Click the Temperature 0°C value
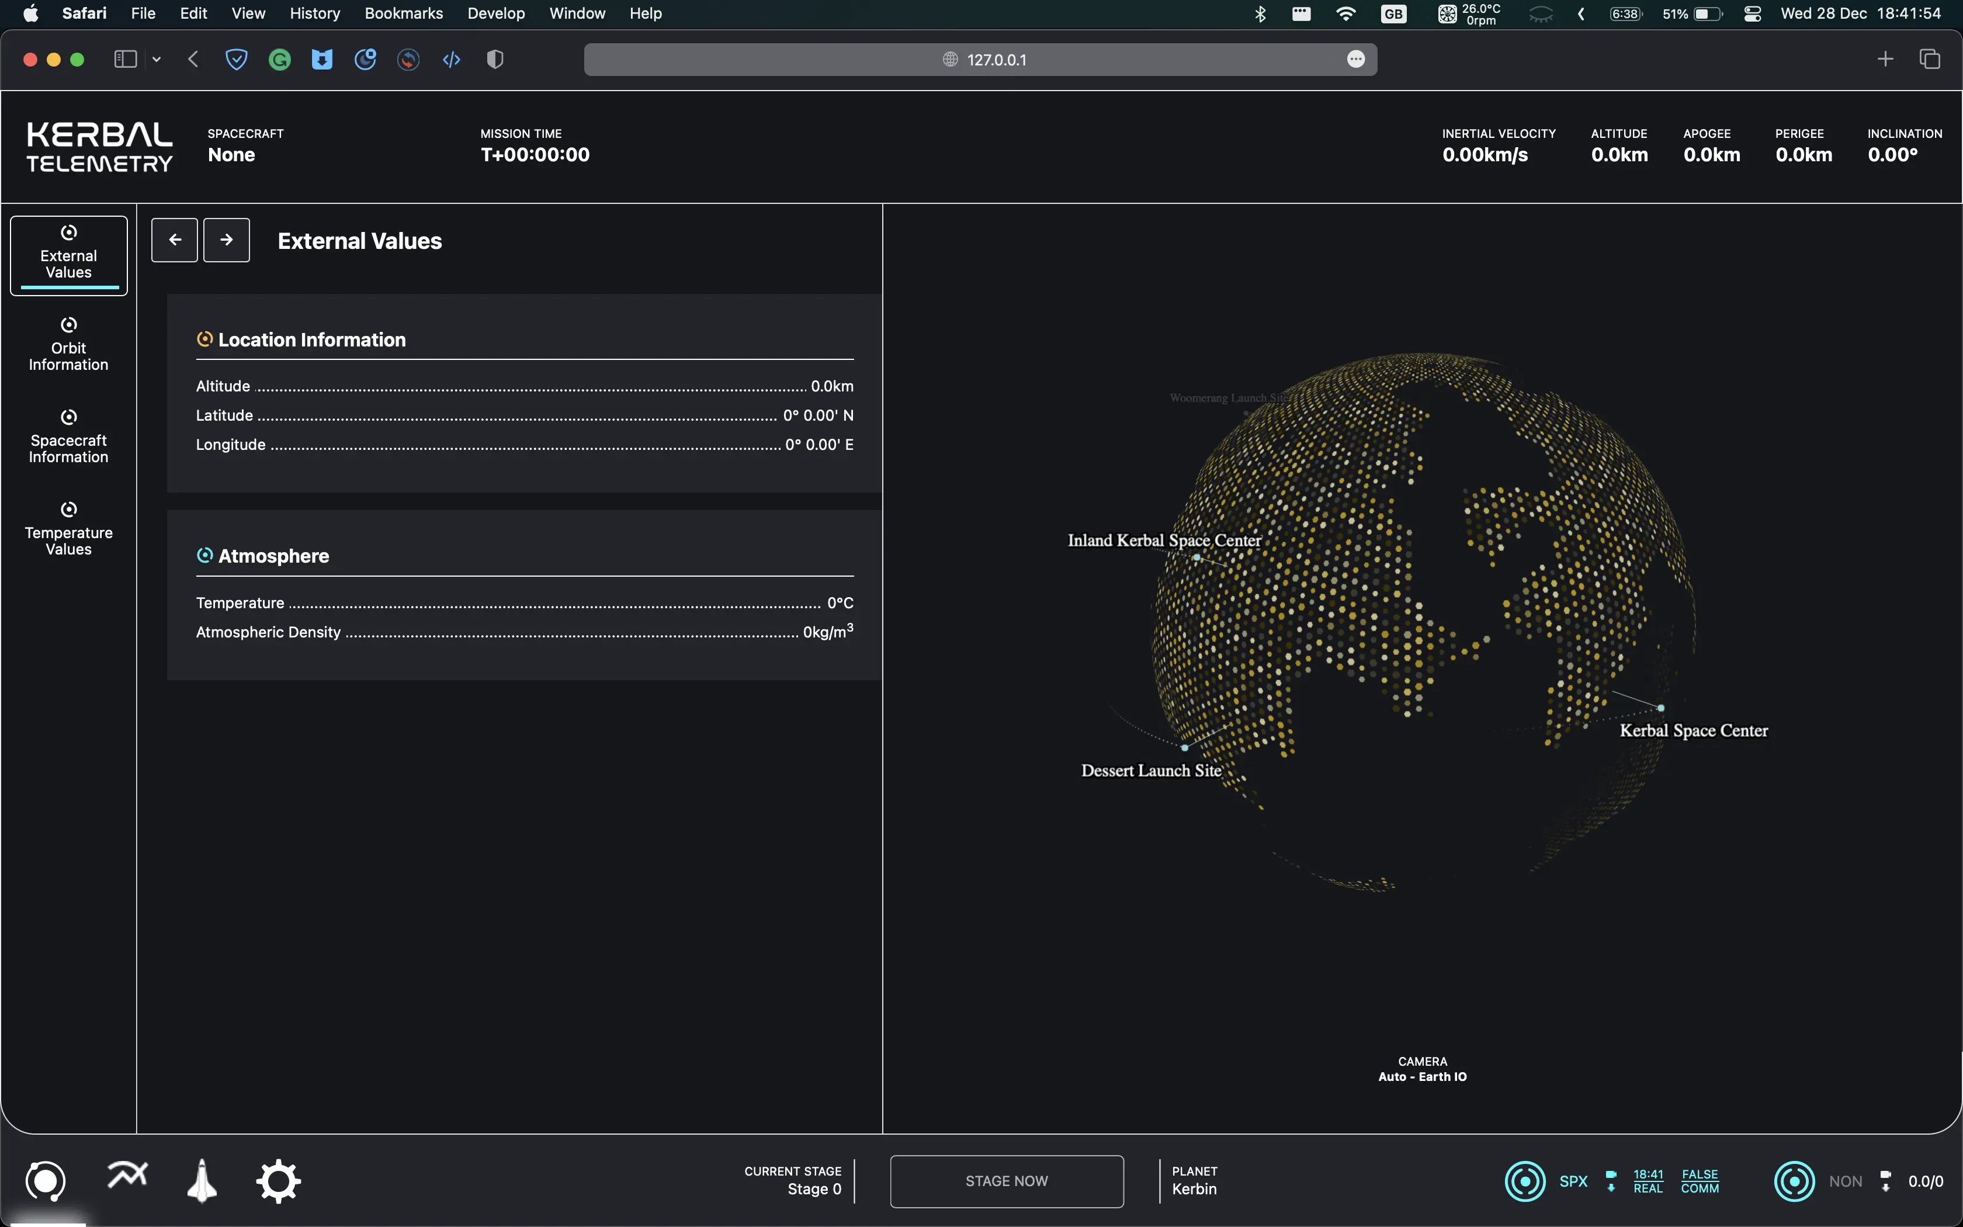This screenshot has height=1227, width=1963. [840, 603]
